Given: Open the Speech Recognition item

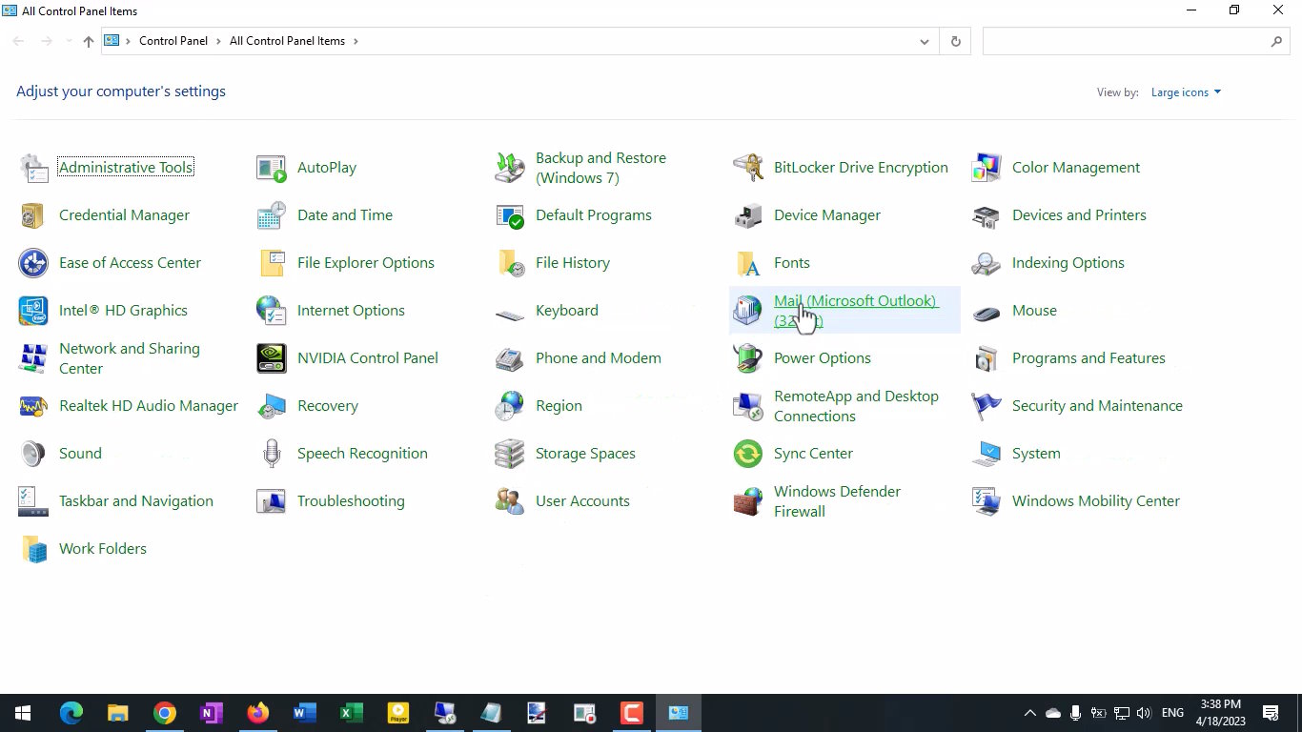Looking at the screenshot, I should click(x=342, y=454).
